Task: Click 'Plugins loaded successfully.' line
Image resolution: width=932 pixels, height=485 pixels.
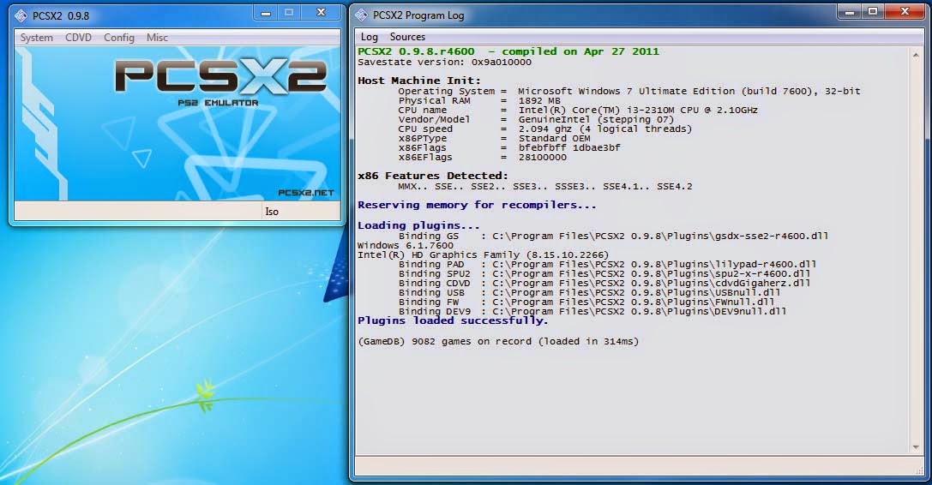Action: click(x=453, y=320)
